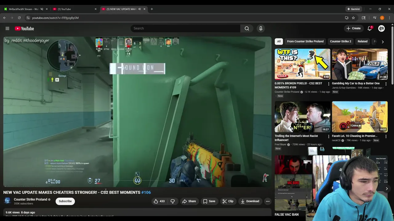The image size is (394, 221).
Task: Reload the page with the refresh icon
Action: coord(19,18)
